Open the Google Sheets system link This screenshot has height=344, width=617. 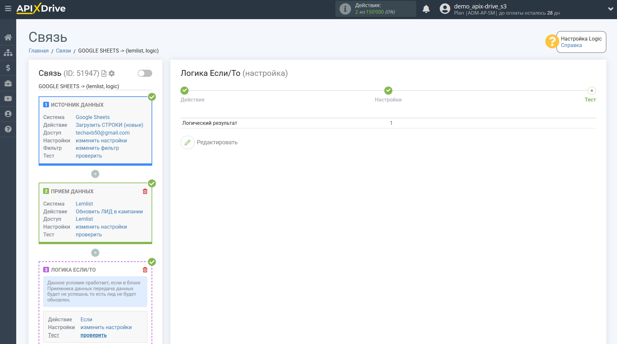coord(93,117)
